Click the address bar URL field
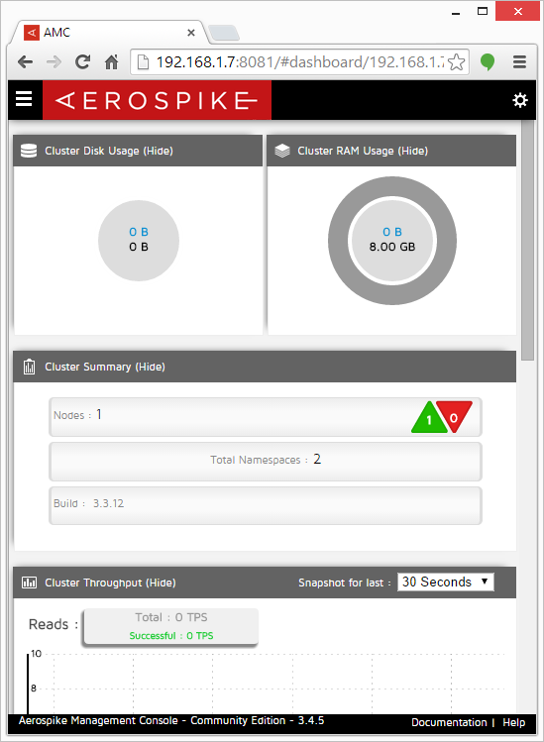Image resolution: width=544 pixels, height=742 pixels. [299, 62]
